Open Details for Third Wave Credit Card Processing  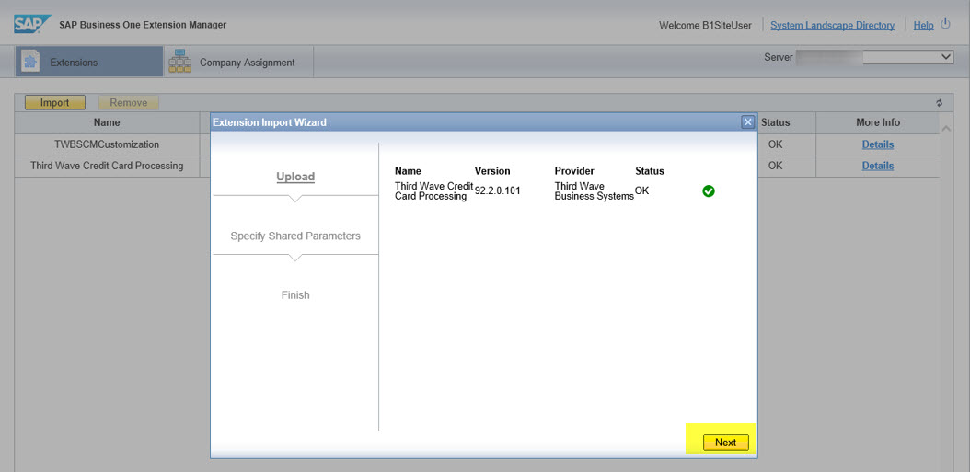tap(878, 166)
